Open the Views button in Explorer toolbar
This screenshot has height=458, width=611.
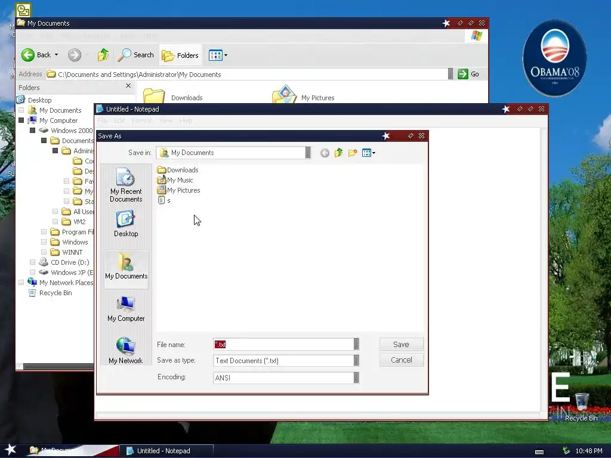pos(218,55)
